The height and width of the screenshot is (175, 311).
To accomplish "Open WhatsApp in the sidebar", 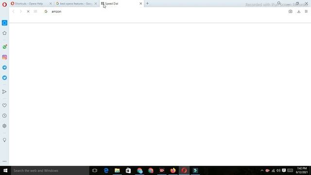I will coord(4,47).
